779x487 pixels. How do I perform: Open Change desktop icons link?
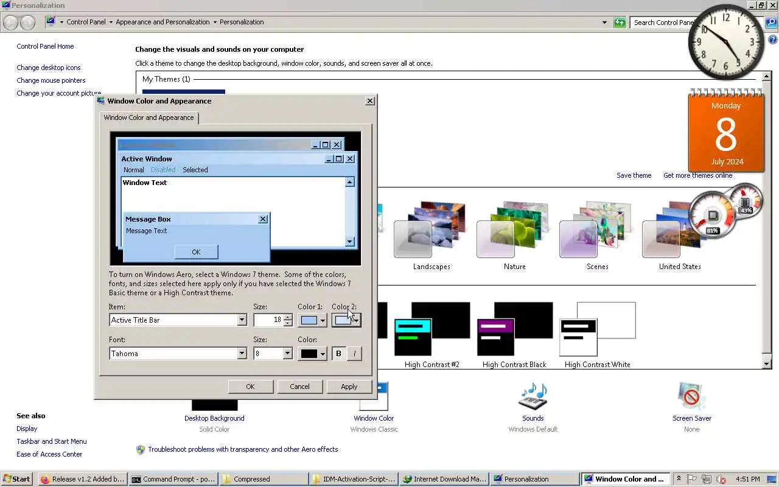[x=49, y=68]
